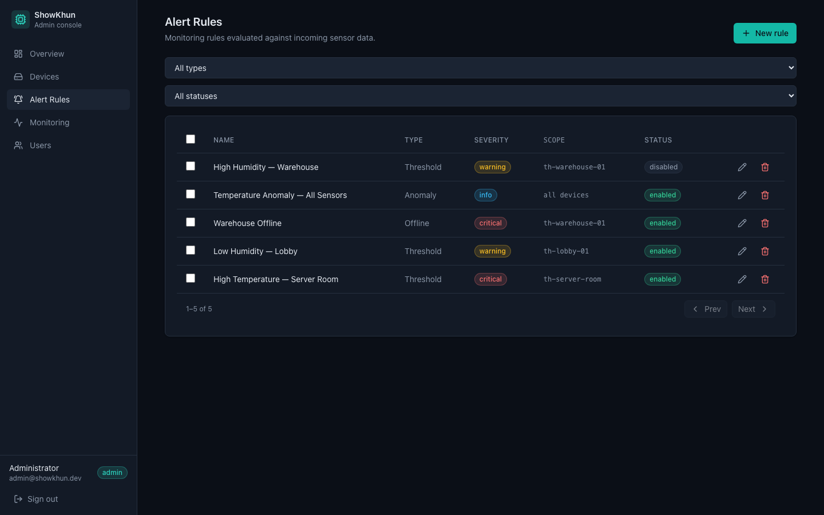Click the info severity badge

click(486, 195)
